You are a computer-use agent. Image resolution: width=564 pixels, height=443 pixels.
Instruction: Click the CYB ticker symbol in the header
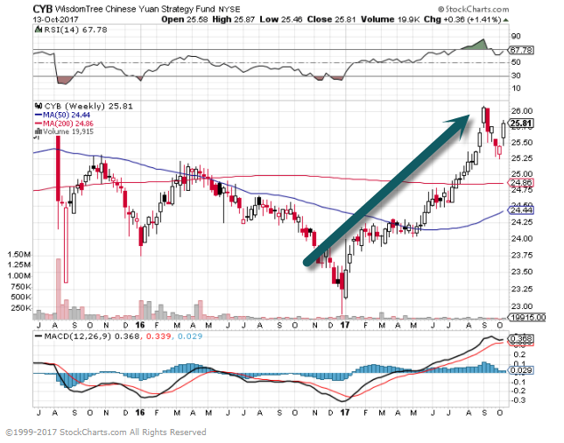(x=43, y=9)
